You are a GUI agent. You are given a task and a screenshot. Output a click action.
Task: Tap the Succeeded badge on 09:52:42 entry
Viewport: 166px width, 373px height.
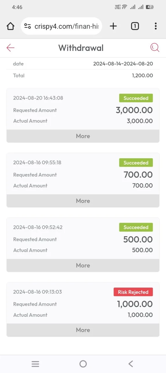pyautogui.click(x=136, y=227)
